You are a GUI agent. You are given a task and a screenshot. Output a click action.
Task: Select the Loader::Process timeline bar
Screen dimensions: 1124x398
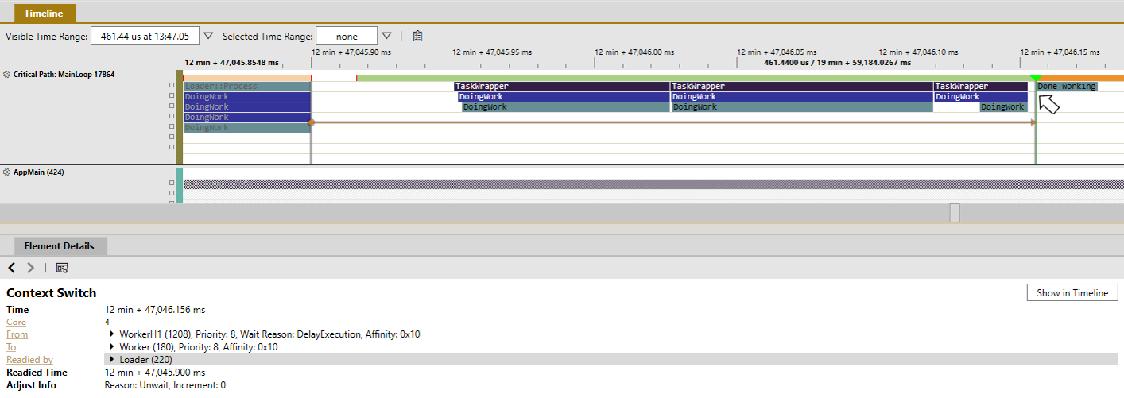point(247,86)
